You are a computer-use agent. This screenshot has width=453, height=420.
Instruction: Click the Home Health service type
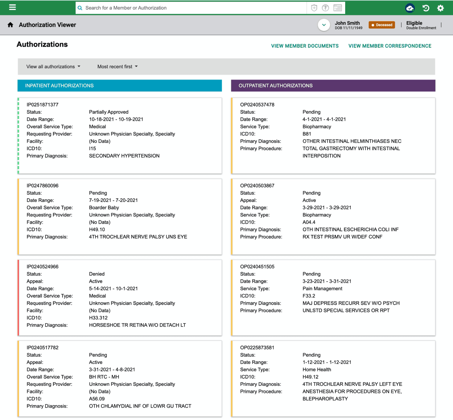coord(317,369)
